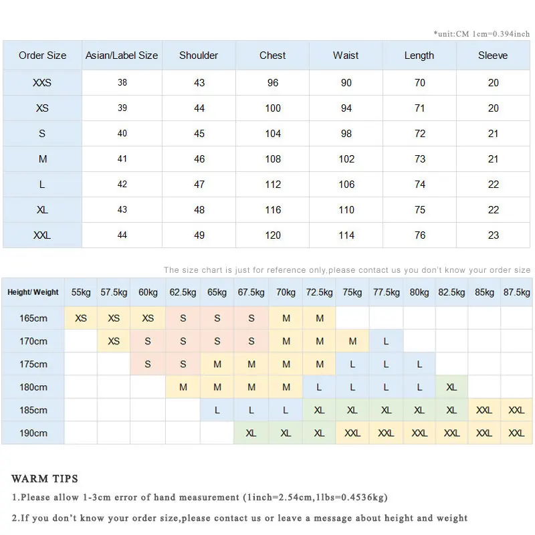Select the Chest column header
The height and width of the screenshot is (535, 535).
(x=272, y=56)
